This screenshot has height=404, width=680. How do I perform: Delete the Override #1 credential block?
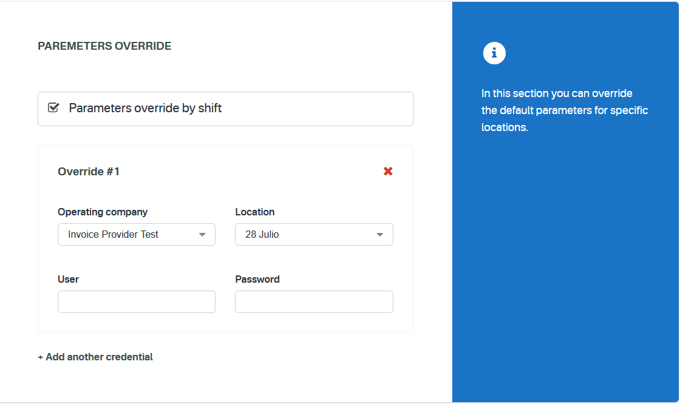[388, 171]
